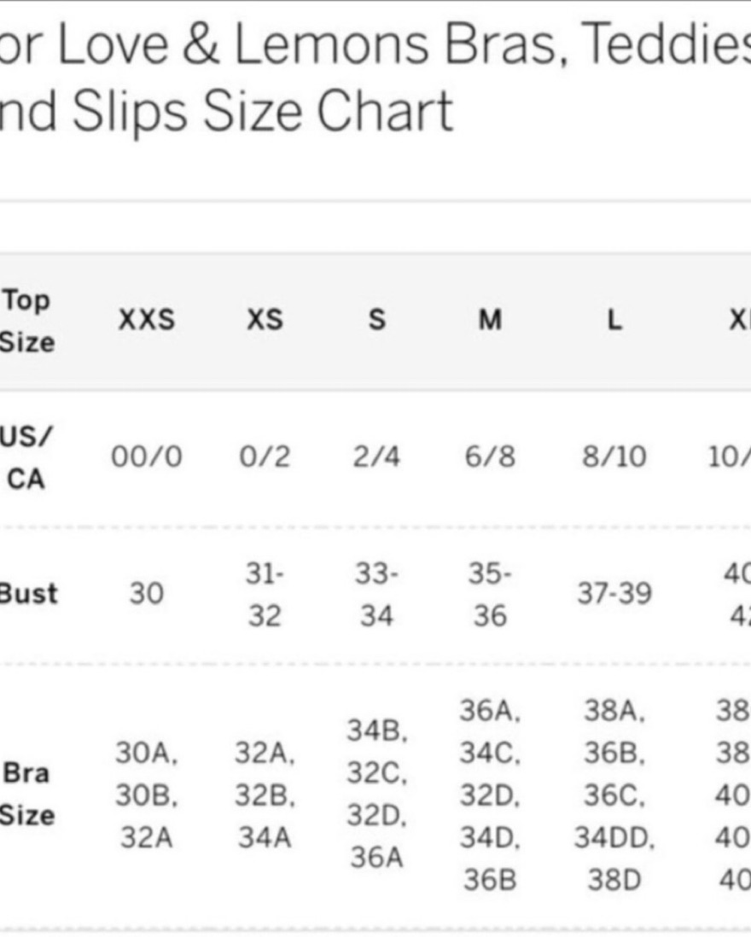The height and width of the screenshot is (937, 751).
Task: Click the 37-39 bust measurement cell
Action: coord(614,593)
